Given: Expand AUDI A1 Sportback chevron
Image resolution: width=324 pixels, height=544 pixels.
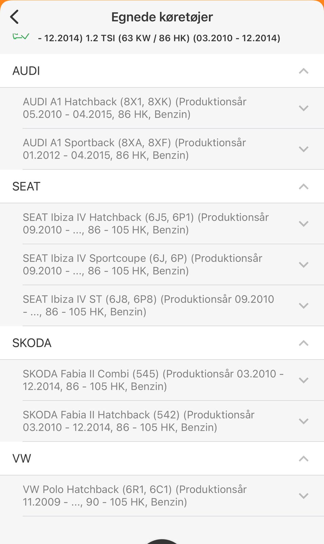Looking at the screenshot, I should pos(303,149).
